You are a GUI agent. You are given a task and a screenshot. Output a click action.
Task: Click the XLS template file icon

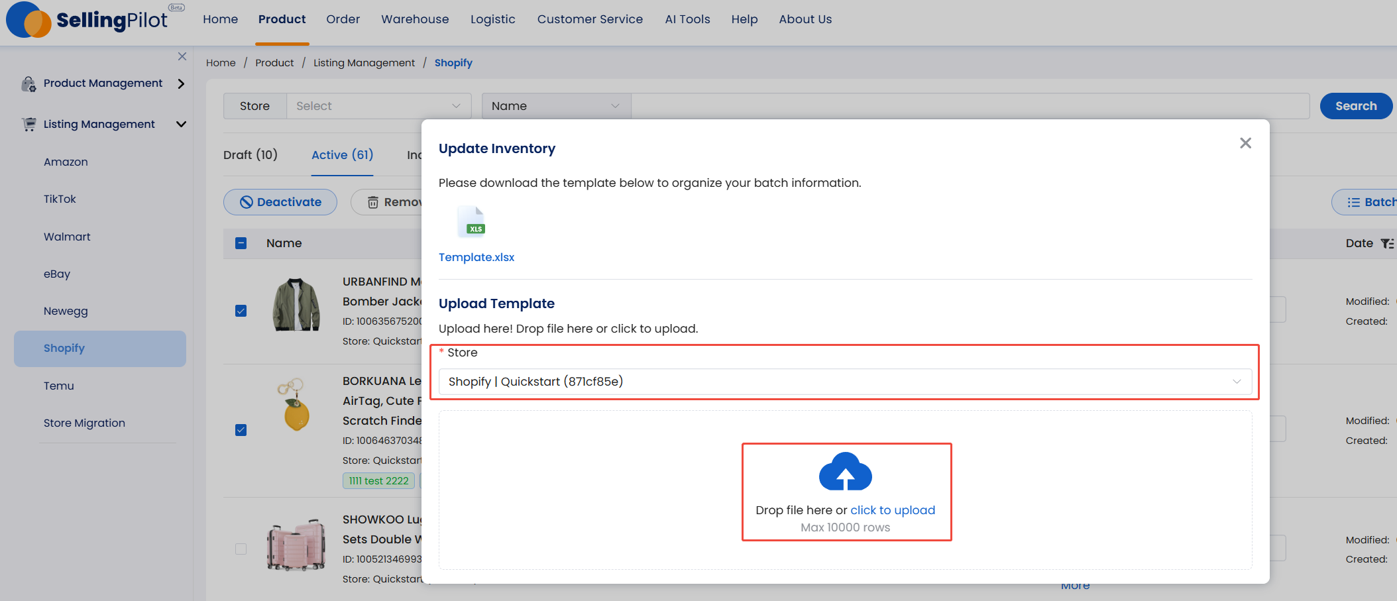point(473,221)
